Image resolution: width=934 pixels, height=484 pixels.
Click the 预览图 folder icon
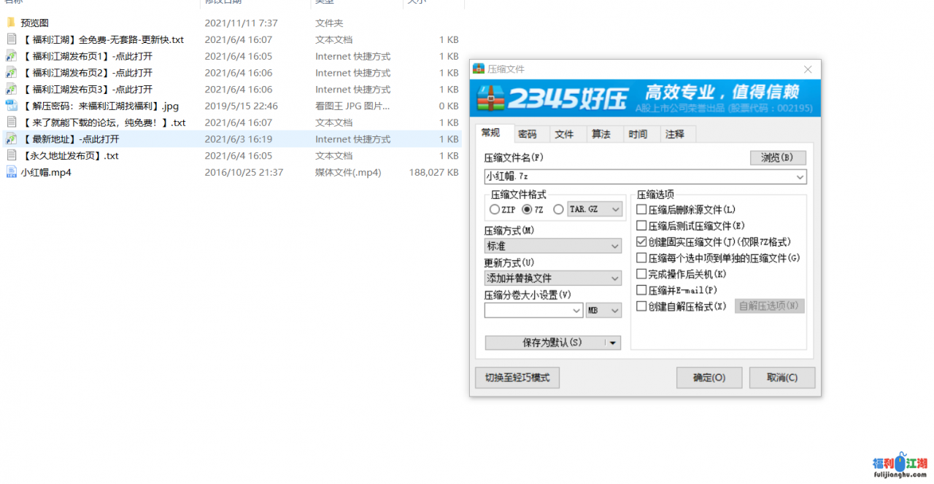point(11,23)
